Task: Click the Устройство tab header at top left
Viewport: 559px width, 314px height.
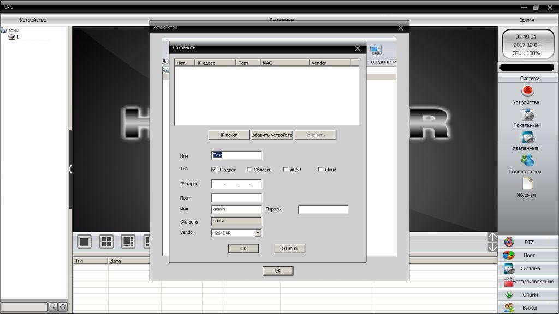Action: click(33, 20)
